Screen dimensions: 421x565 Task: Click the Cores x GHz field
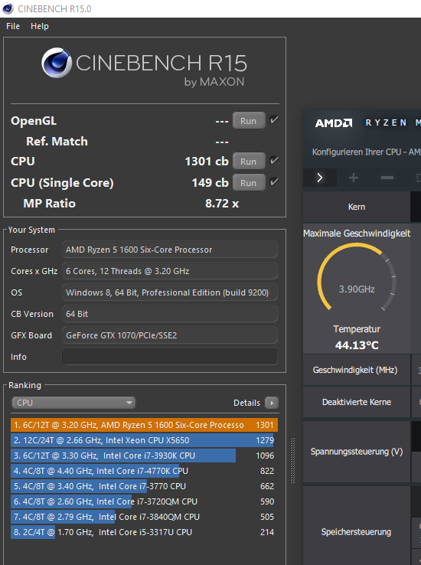coord(170,271)
